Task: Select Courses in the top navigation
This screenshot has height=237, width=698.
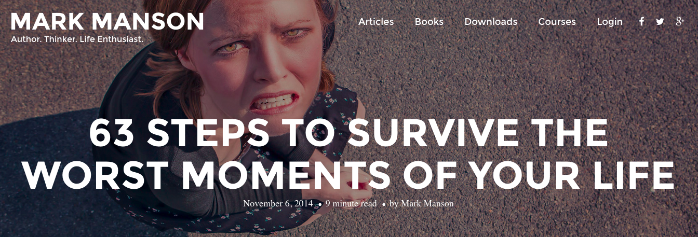Action: pos(557,21)
